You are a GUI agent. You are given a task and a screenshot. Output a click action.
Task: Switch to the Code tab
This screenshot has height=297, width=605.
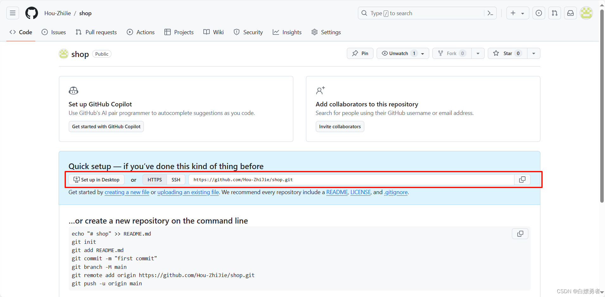[21, 32]
